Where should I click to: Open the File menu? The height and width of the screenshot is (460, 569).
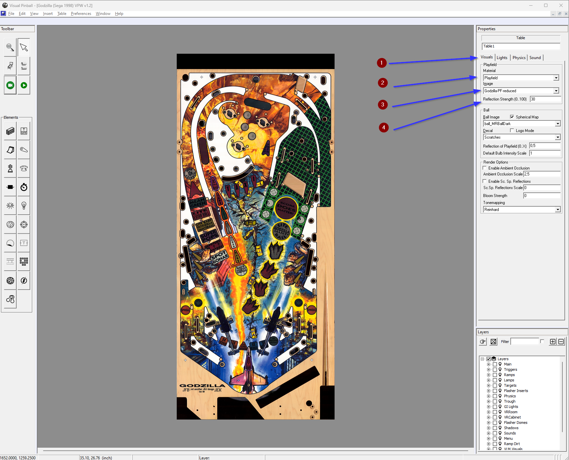tap(11, 14)
